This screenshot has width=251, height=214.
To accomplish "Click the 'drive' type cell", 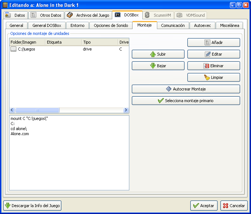I will (x=87, y=49).
